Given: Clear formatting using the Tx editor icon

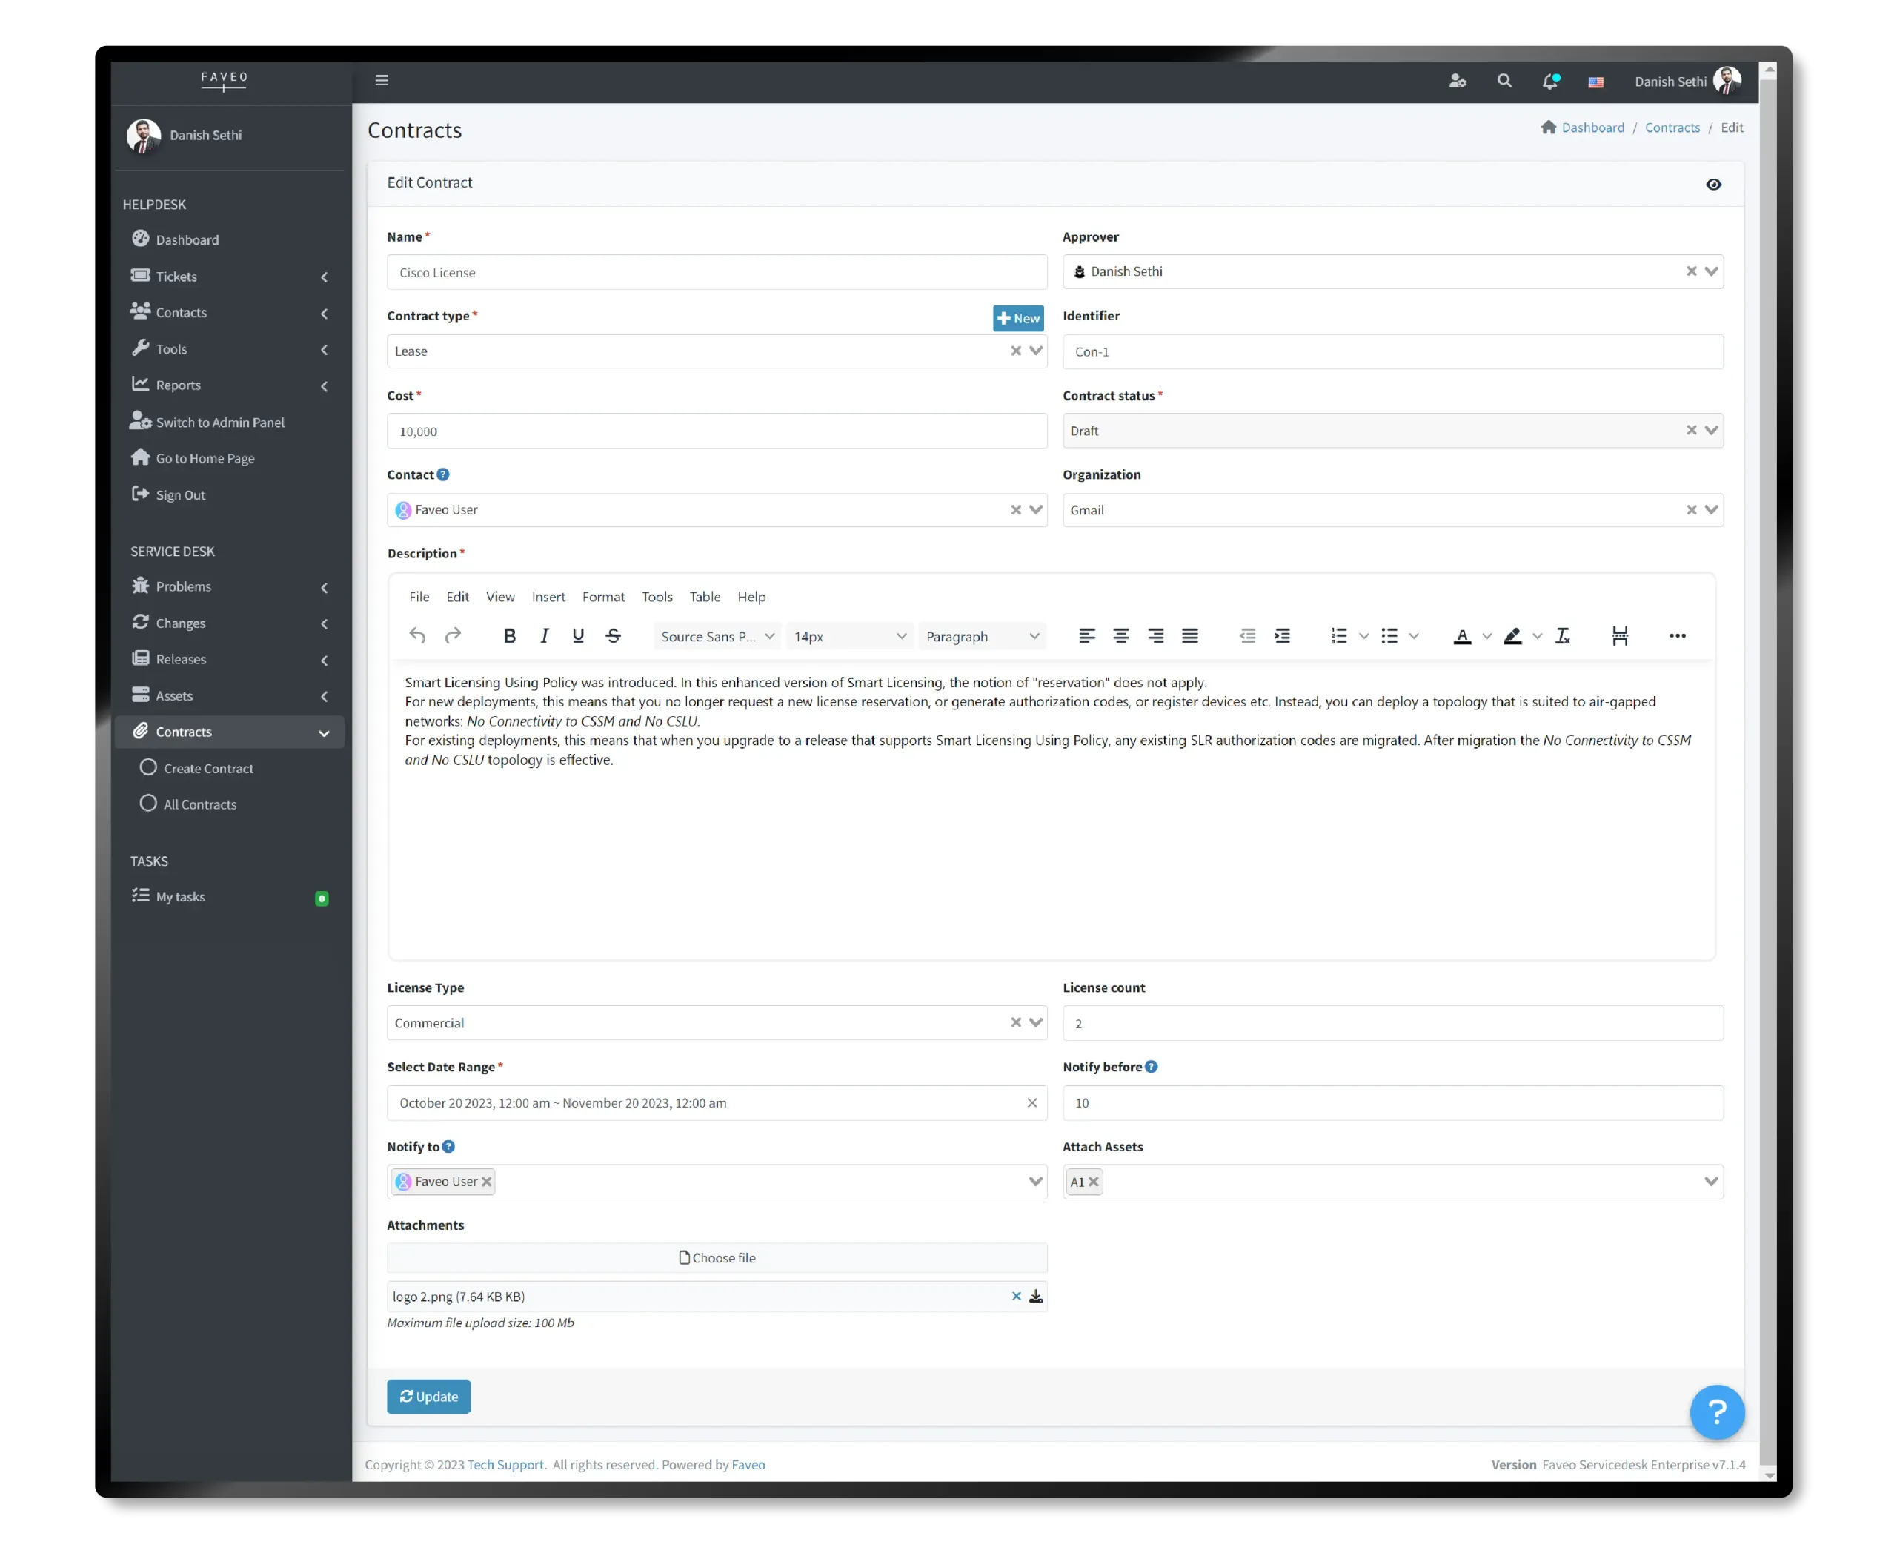Looking at the screenshot, I should coord(1562,635).
